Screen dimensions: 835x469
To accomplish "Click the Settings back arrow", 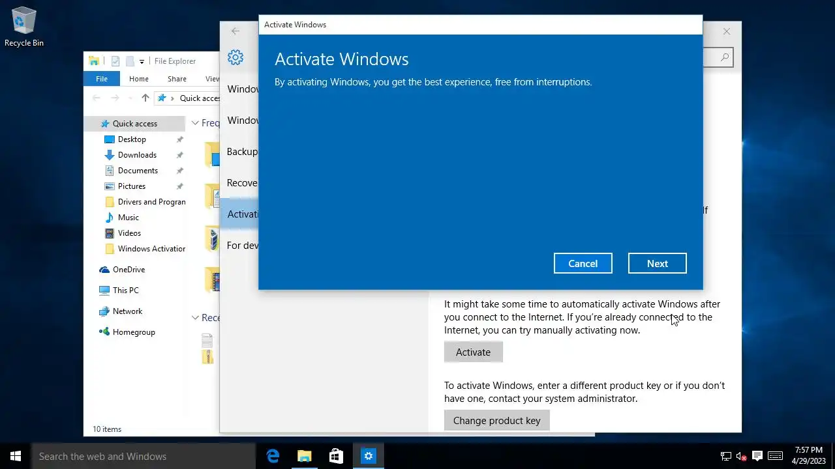I will click(235, 31).
